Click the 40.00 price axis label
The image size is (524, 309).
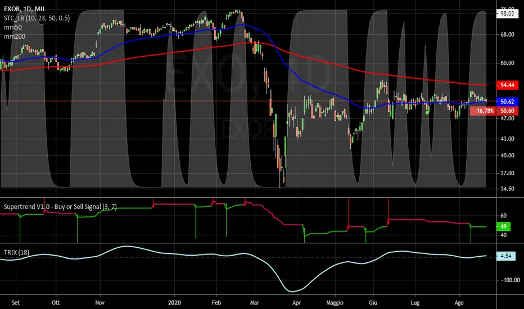[507, 155]
